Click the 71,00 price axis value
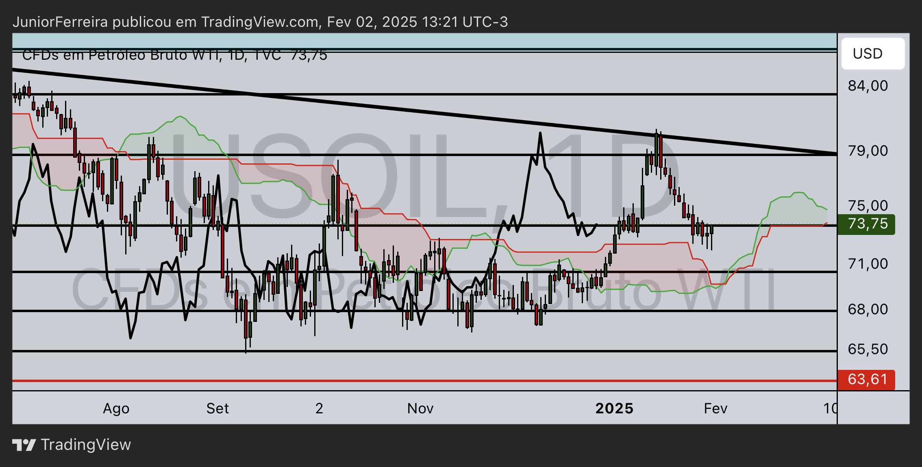This screenshot has width=922, height=467. 868,264
